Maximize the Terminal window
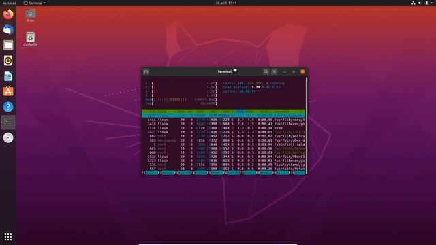Screen dimensions: 436x245 294,72
